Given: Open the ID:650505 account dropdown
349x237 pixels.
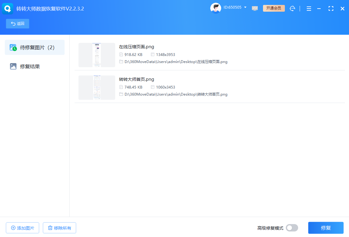Looking at the screenshot, I should click(x=235, y=7).
